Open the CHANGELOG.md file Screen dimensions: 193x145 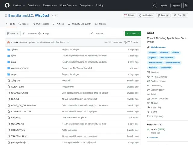pos(20,93)
